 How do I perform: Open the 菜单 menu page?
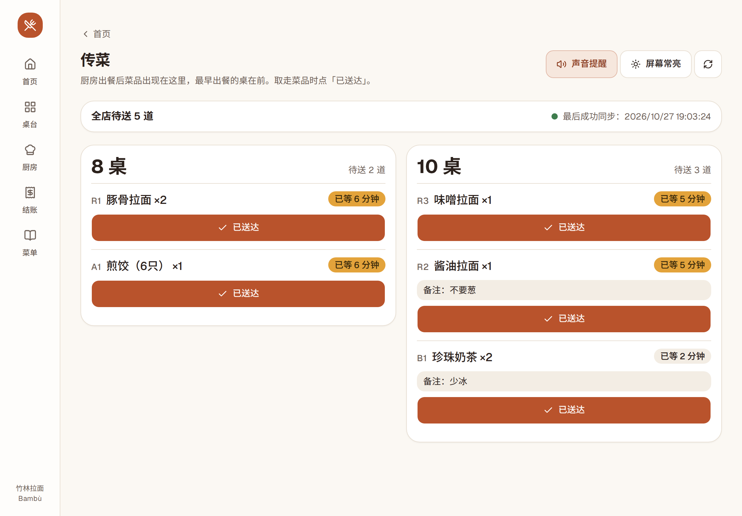pos(30,243)
